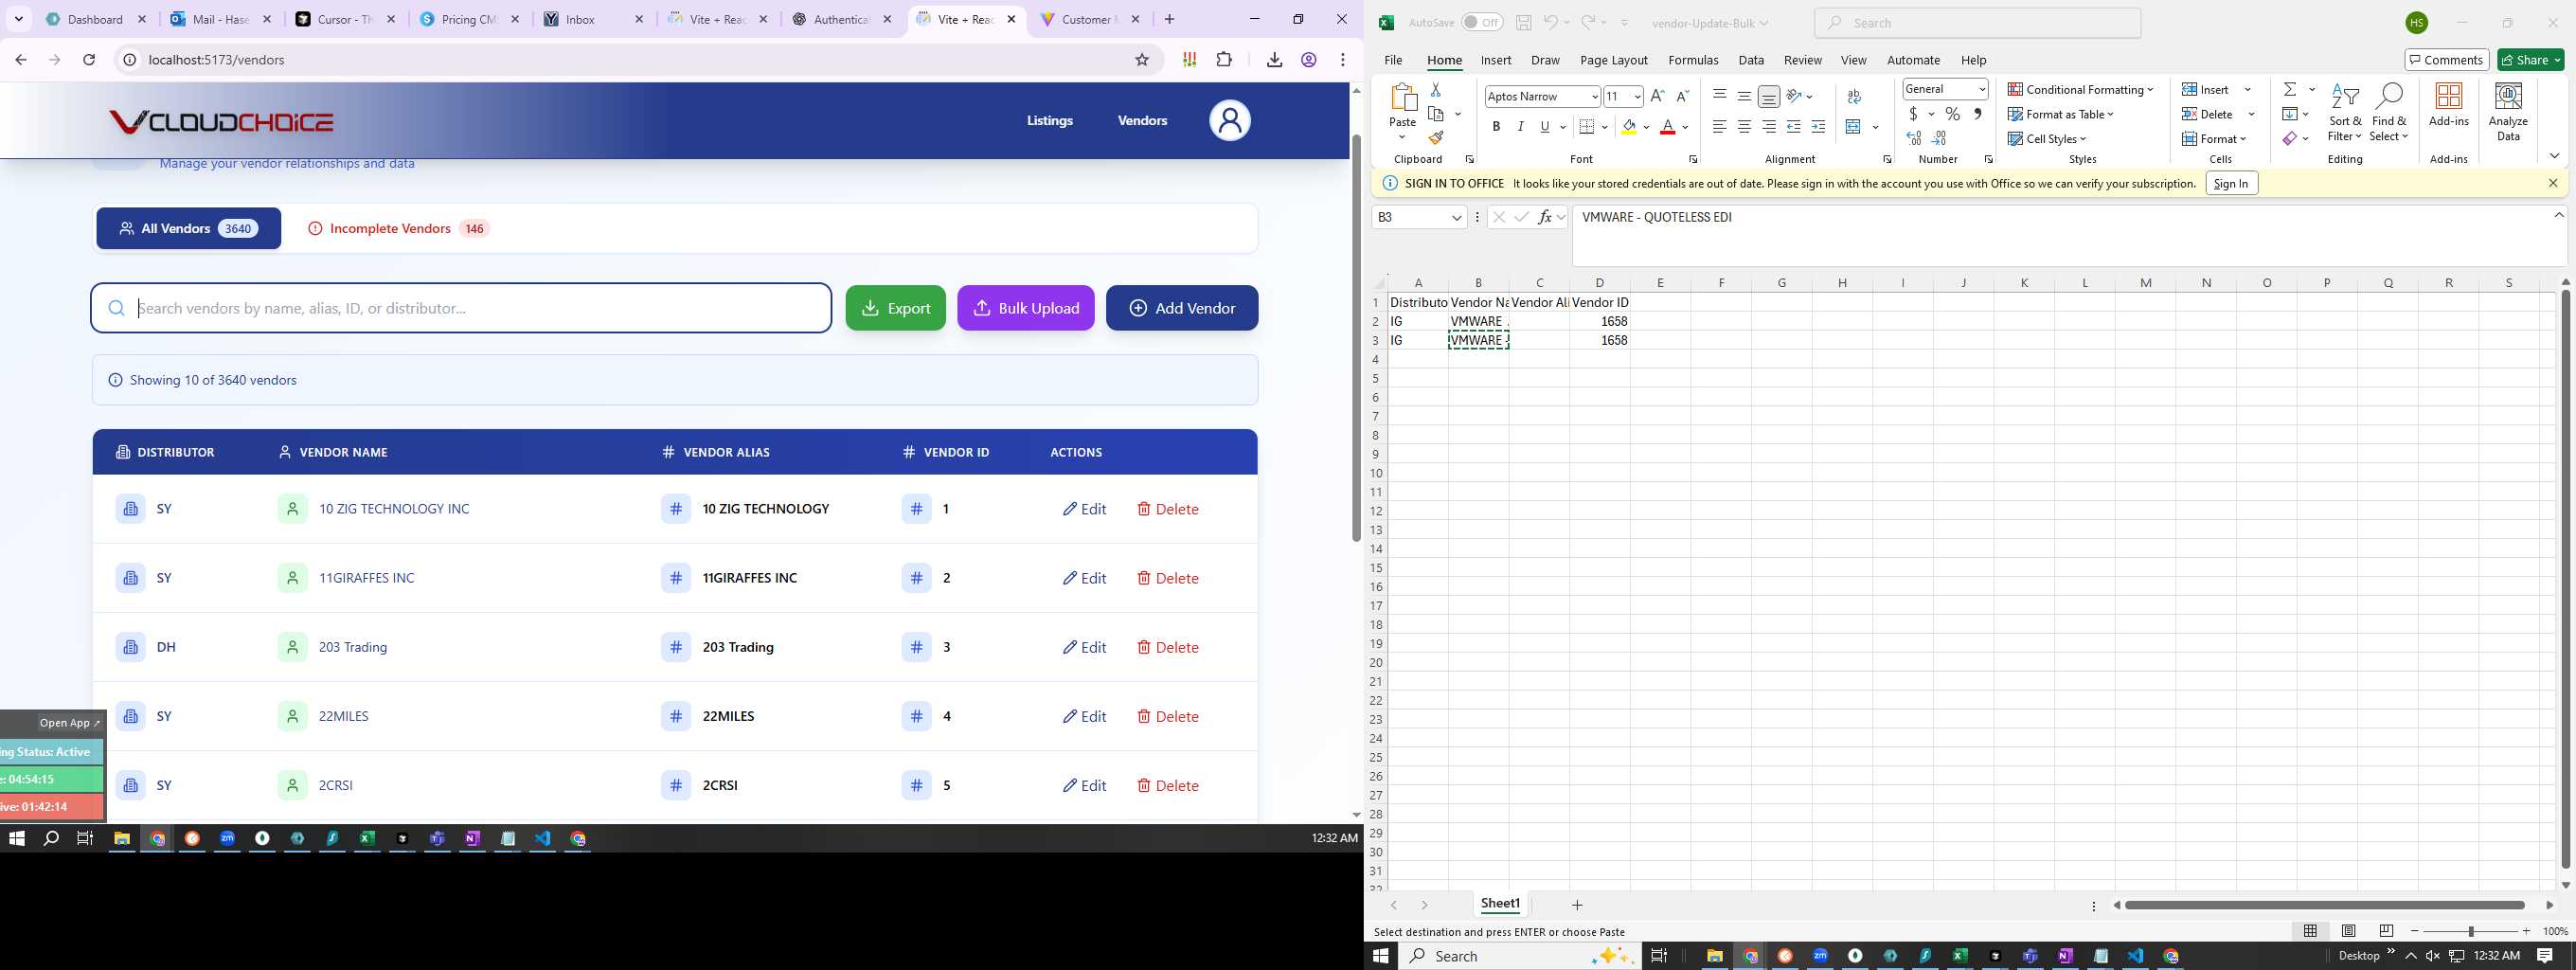
Task: Click Edit for 203 Trading vendor
Action: click(1084, 647)
